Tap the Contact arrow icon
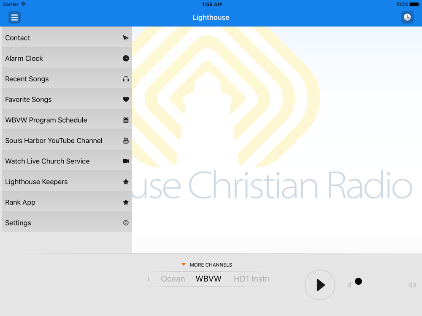Screen dimensions: 422x316 click(126, 37)
